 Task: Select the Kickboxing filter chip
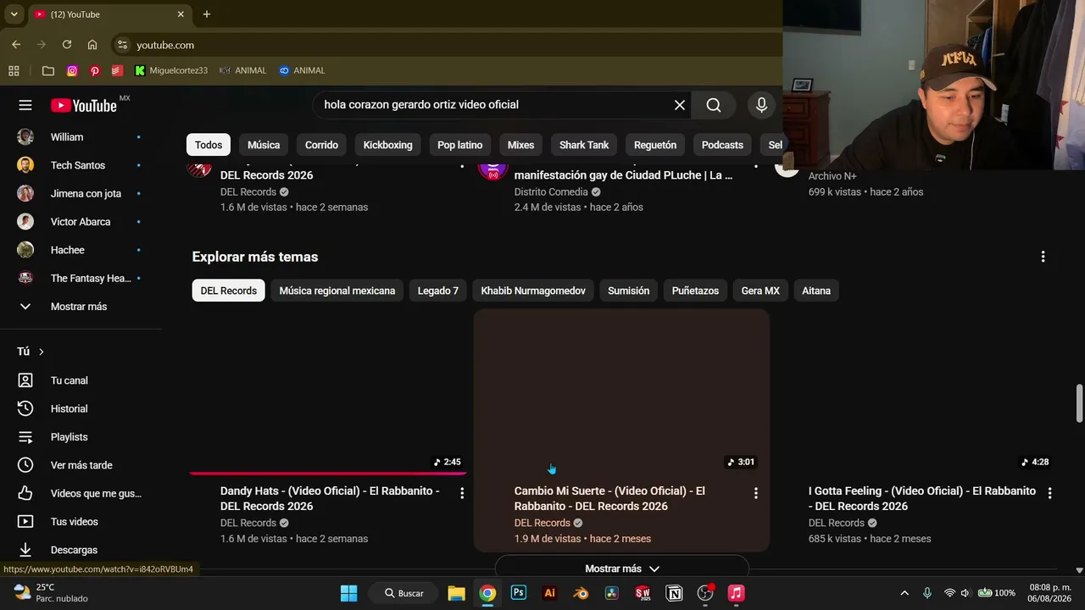pyautogui.click(x=388, y=145)
